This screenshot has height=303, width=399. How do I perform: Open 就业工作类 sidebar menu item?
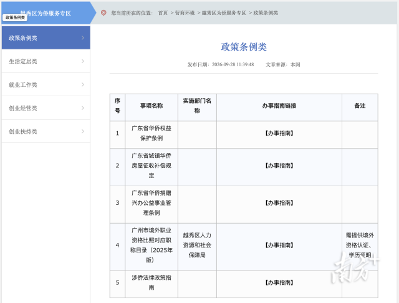coord(46,85)
